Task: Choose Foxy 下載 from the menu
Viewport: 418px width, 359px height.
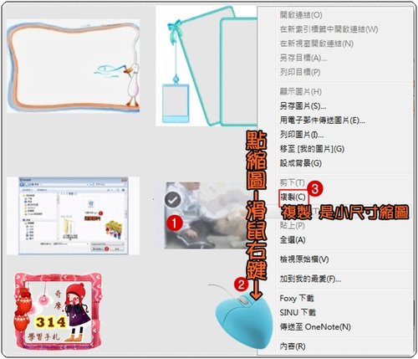Action: point(297,298)
